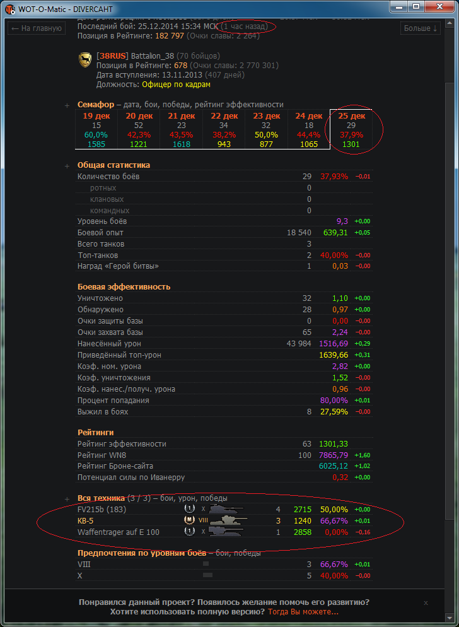Image resolution: width=459 pixels, height=627 pixels.
Task: Select the 22 дек day column
Action: coord(224,130)
